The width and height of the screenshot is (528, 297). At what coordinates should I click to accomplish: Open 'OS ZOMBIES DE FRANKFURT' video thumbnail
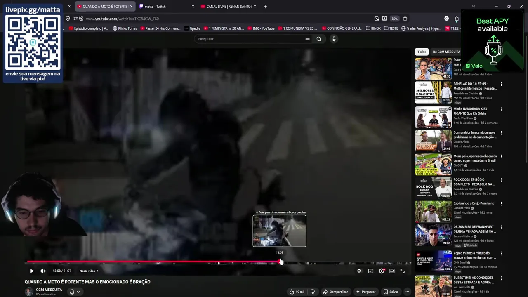[x=433, y=235]
